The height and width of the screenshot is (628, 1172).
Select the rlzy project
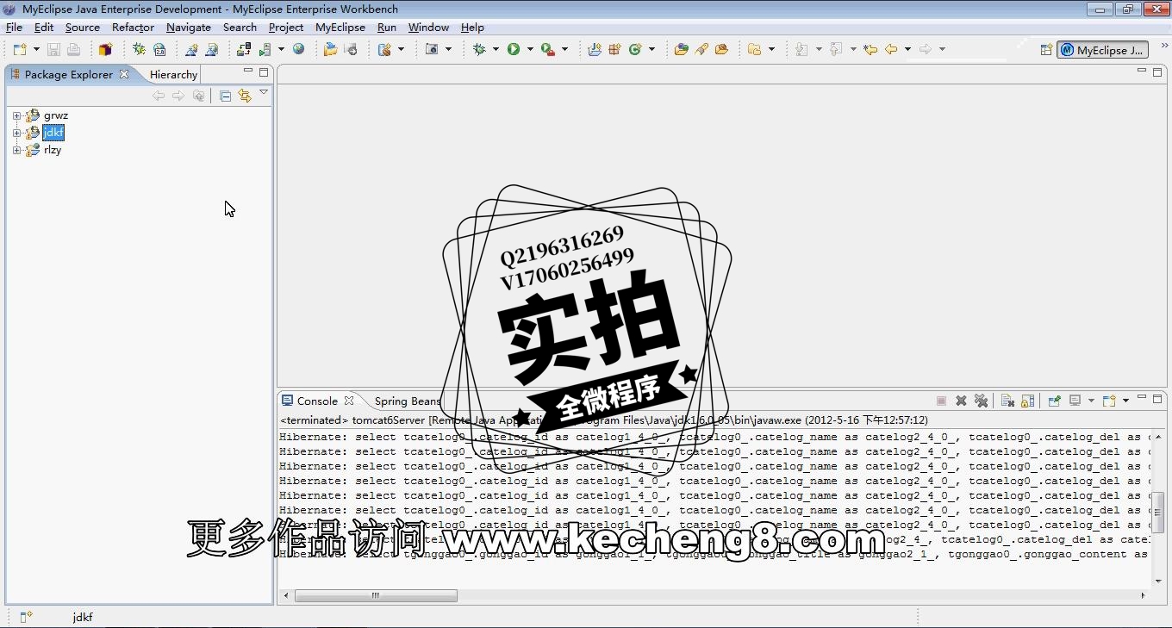(x=53, y=150)
